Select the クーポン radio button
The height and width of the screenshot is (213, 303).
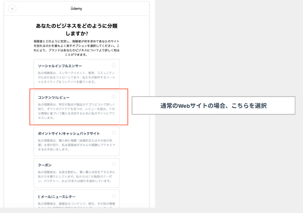click(x=114, y=165)
